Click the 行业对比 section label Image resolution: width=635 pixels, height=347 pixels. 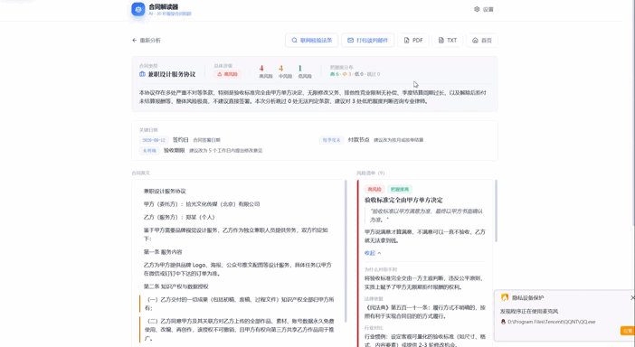pos(374,328)
